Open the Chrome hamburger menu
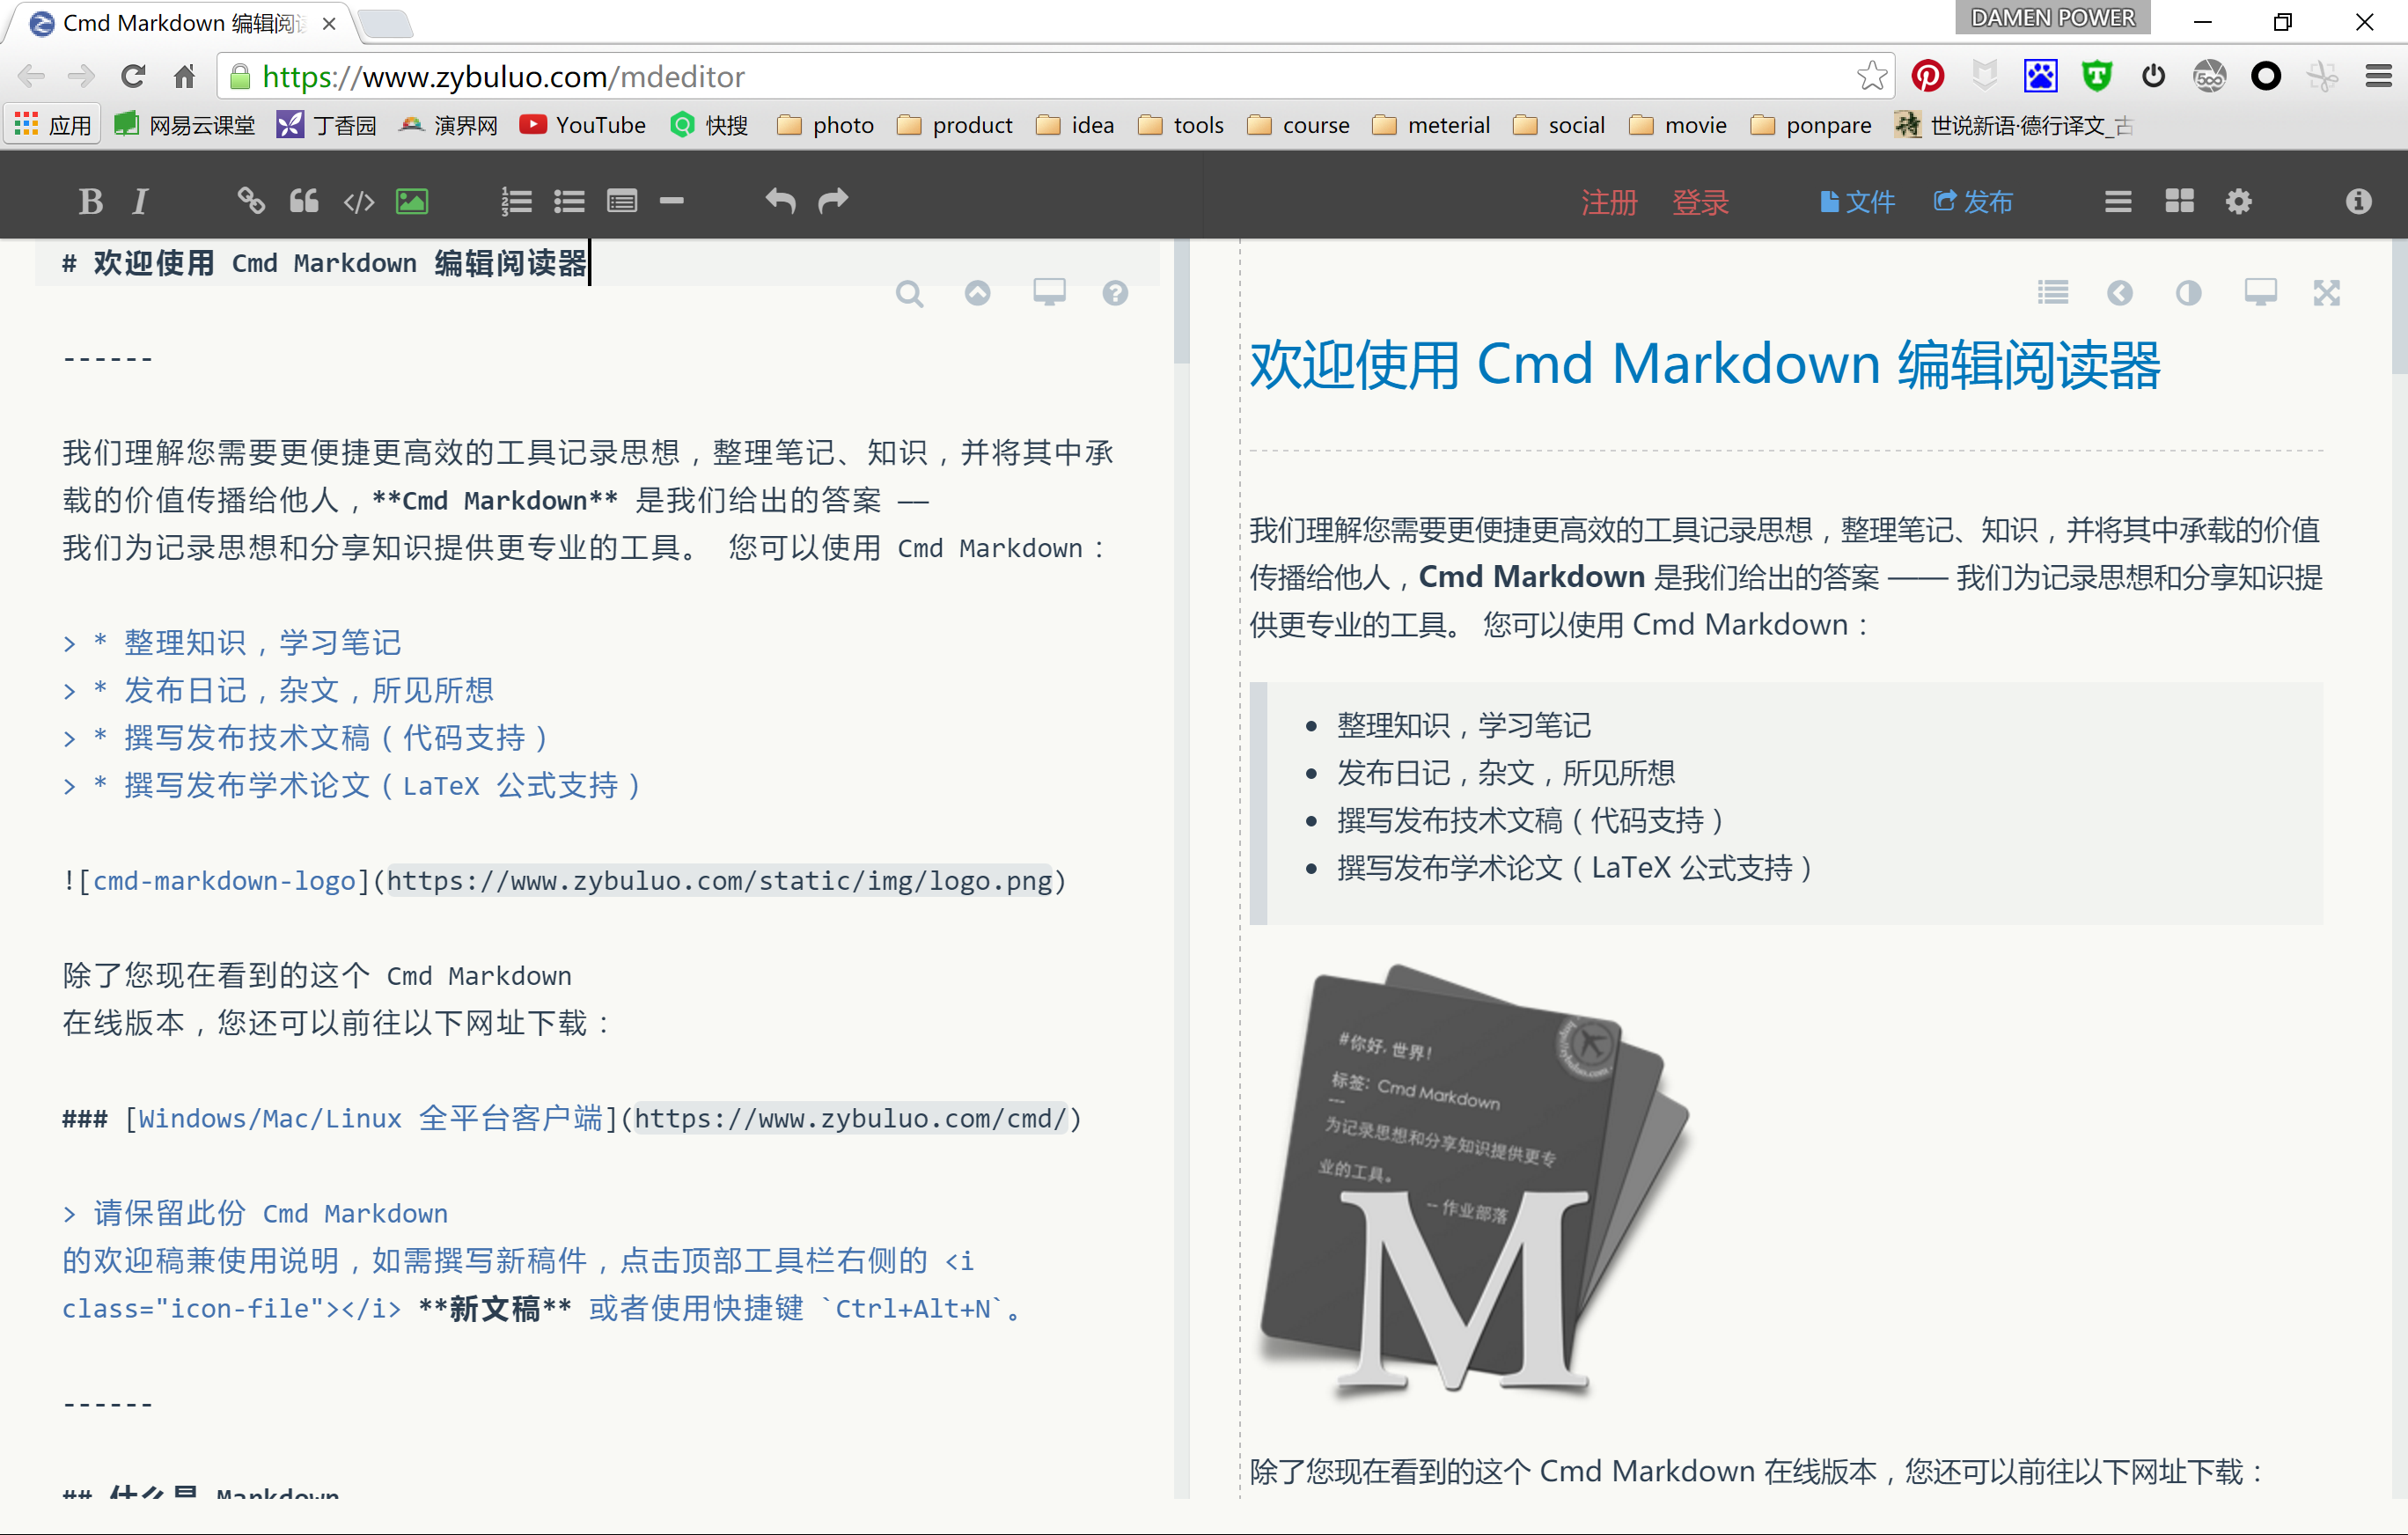The width and height of the screenshot is (2408, 1535). pyautogui.click(x=2378, y=76)
